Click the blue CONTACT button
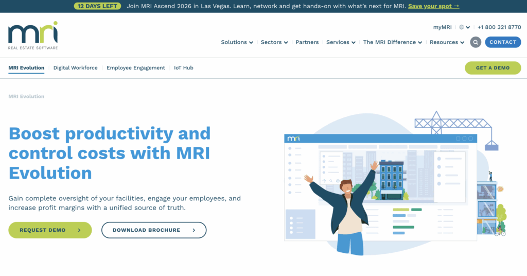 point(503,42)
